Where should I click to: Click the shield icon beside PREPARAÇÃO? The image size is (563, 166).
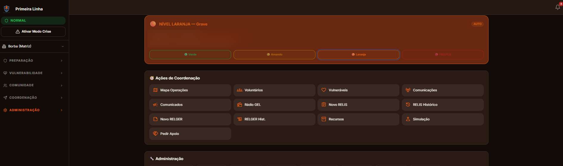tap(5, 61)
